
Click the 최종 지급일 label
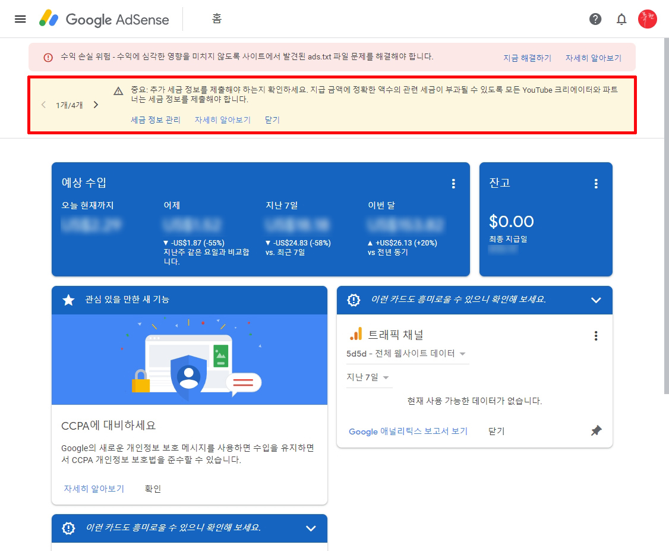[x=508, y=239]
